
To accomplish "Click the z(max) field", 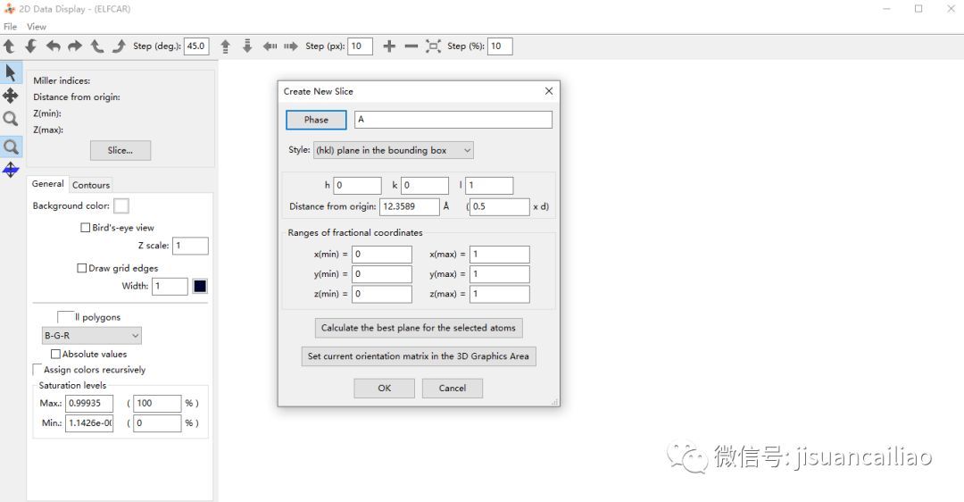I will tap(500, 294).
